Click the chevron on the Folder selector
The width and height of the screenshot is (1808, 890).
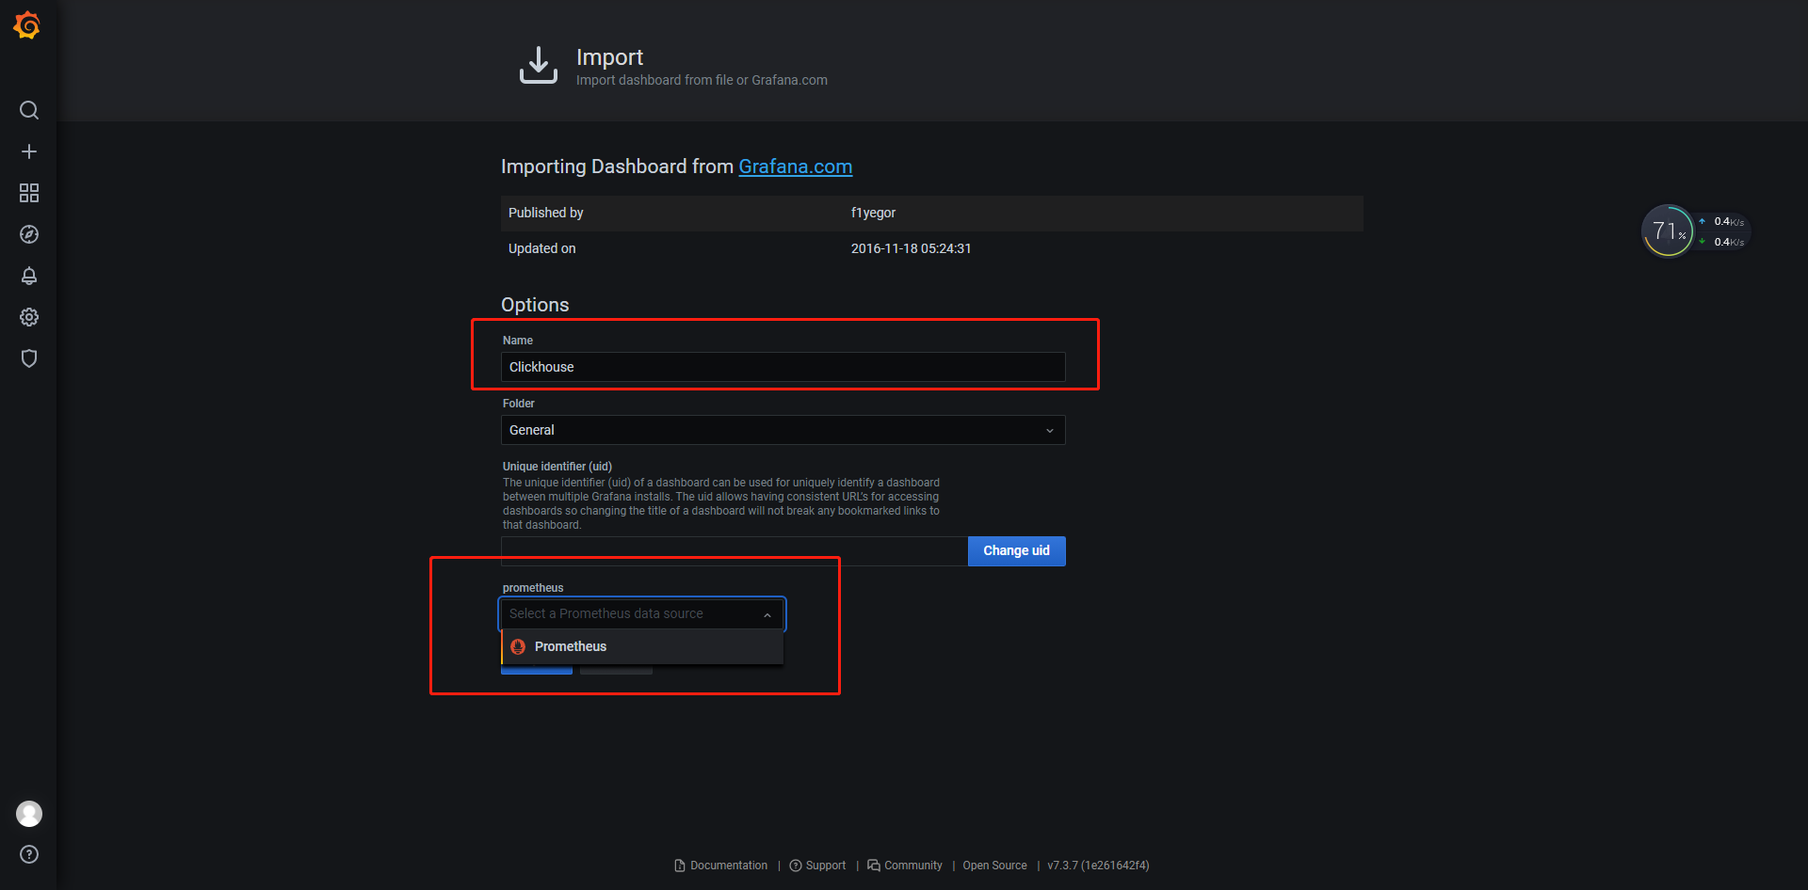pos(1050,431)
